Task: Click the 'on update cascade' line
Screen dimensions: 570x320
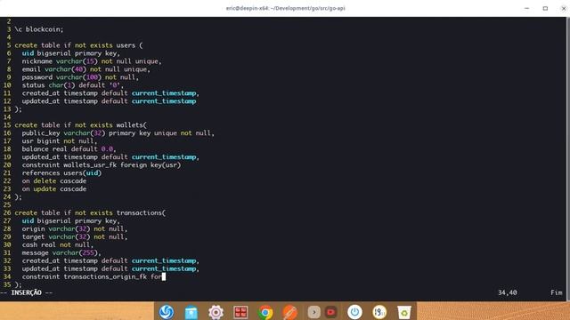Action: (54, 189)
